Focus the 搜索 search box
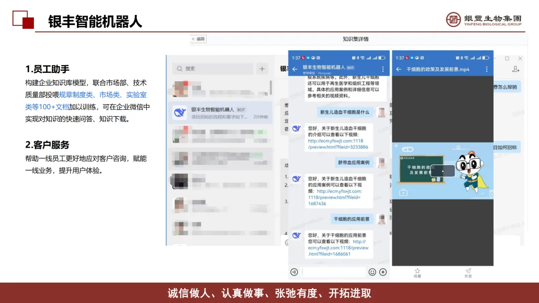Image resolution: width=539 pixels, height=303 pixels. (213, 69)
